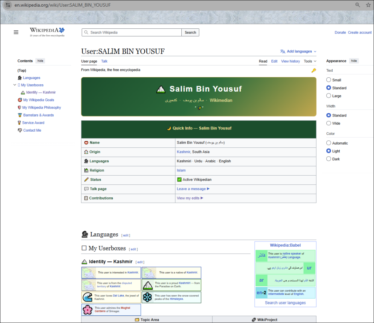Select Standard width option

[329, 115]
